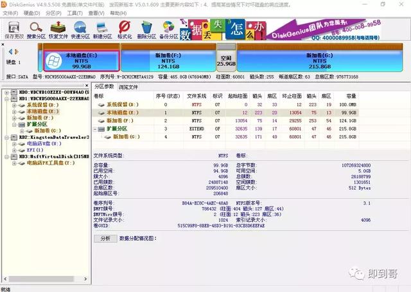Select the 本地磁盘(E:) row in the table
Viewport: 411px width, 292px height.
225,113
